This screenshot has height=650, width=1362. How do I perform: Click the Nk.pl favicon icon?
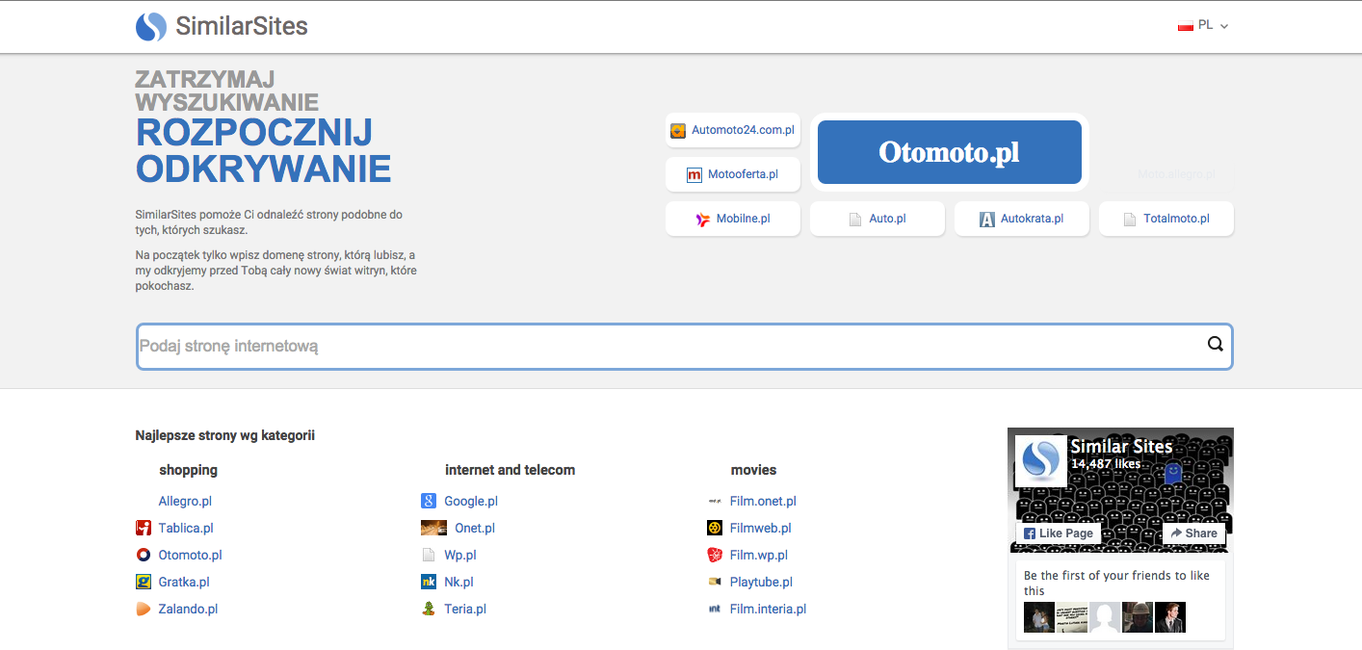429,582
